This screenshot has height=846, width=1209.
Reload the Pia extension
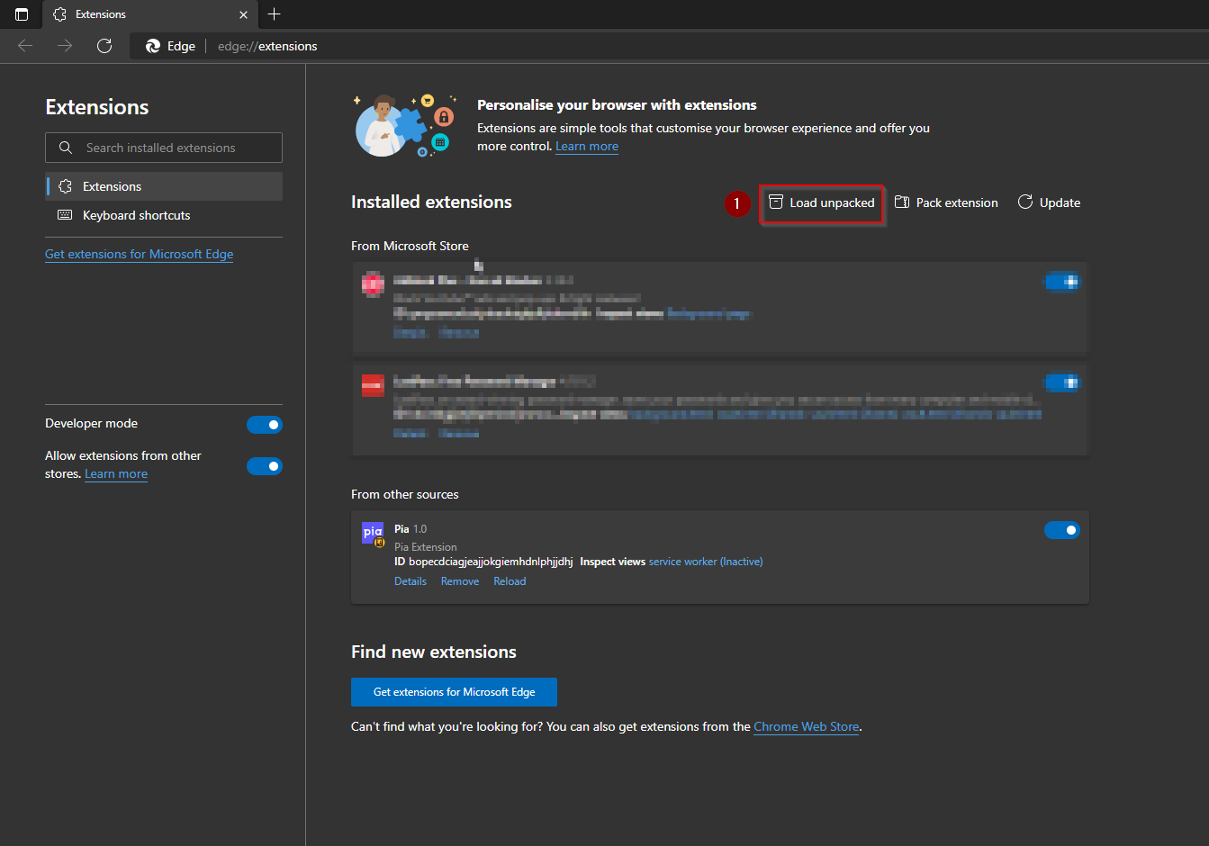510,581
